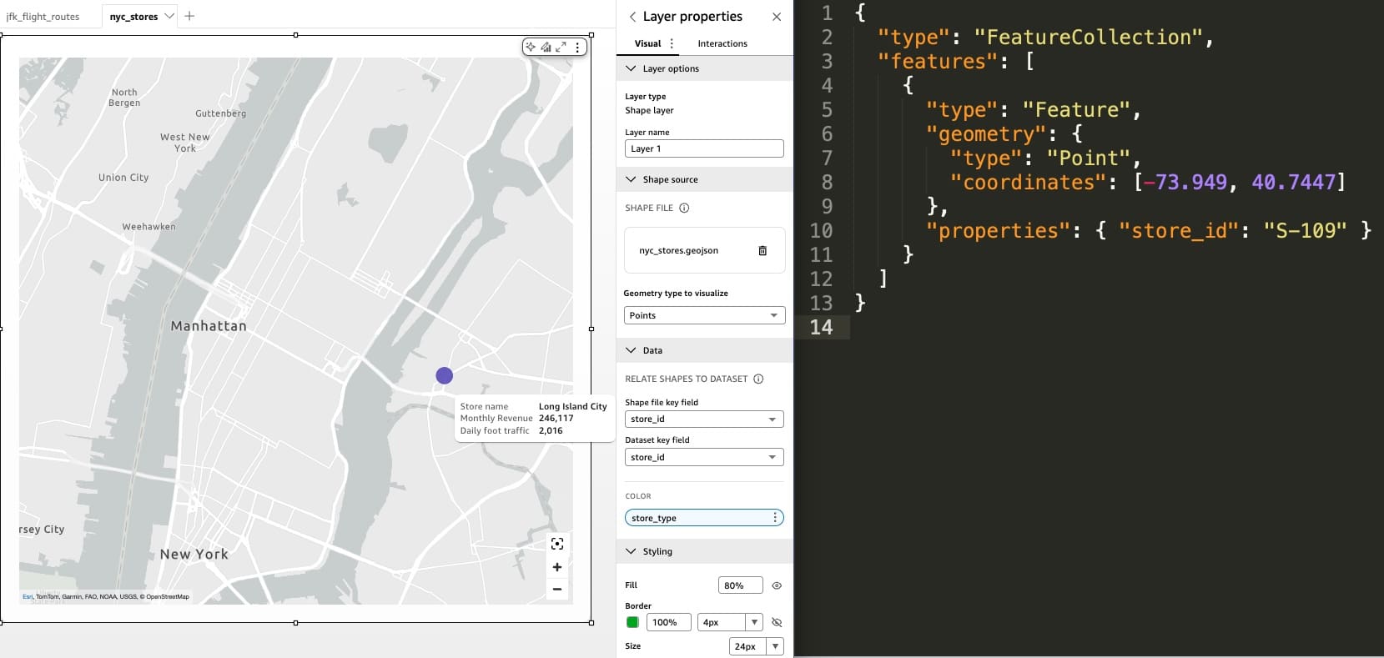
Task: Open the Dataset key field dropdown
Action: click(704, 457)
